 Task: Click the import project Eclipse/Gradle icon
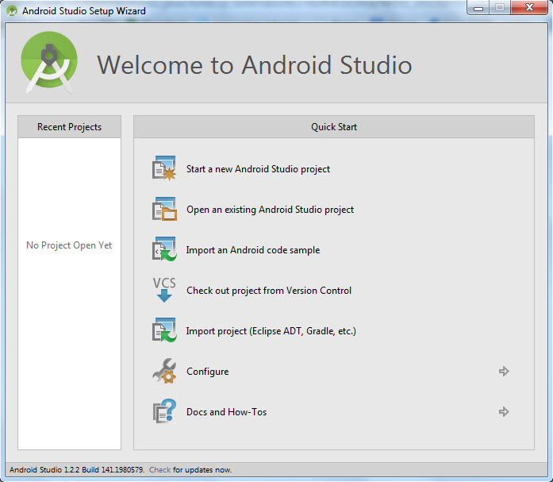[164, 330]
